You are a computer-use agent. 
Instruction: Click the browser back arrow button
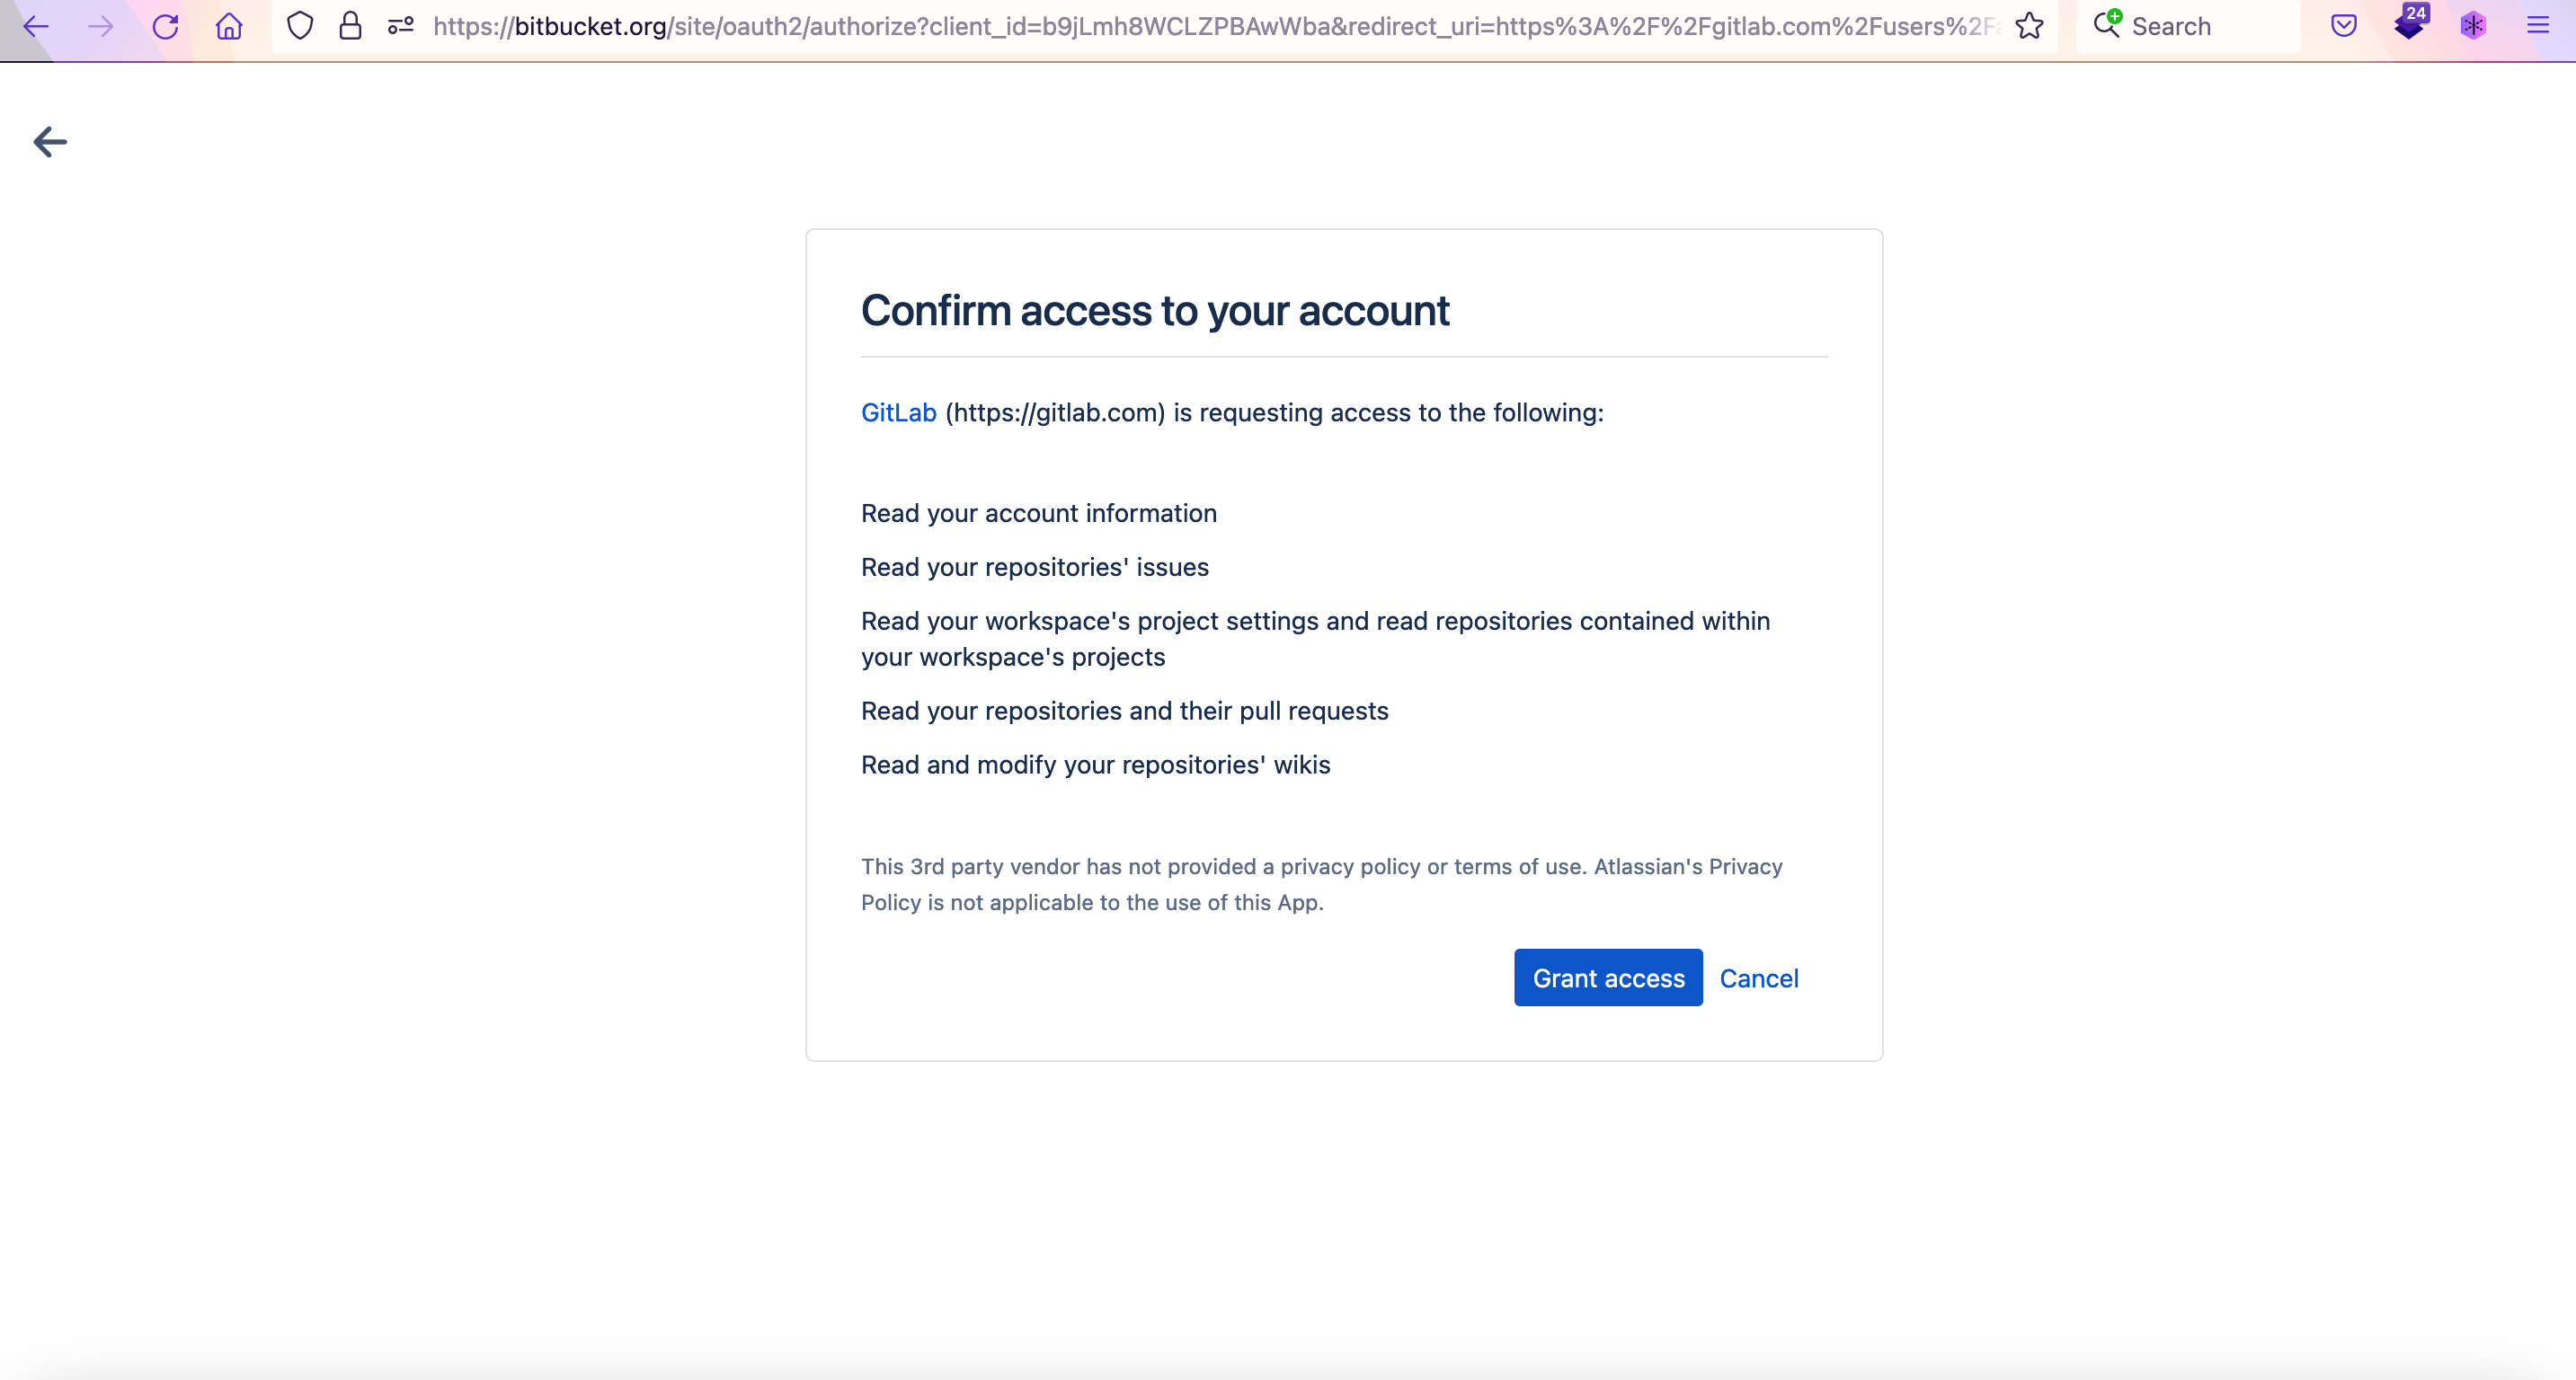tap(36, 26)
